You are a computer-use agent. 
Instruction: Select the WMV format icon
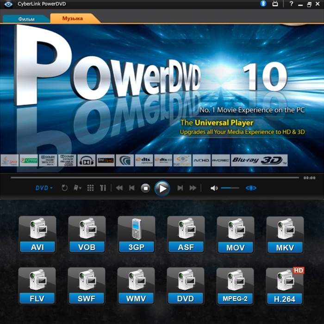pos(136,286)
